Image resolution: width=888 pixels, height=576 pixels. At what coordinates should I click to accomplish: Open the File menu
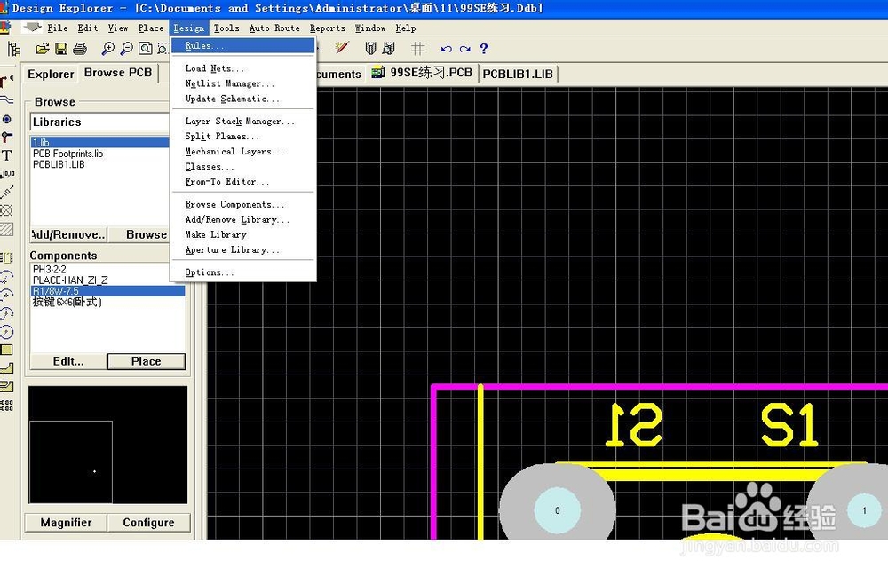(57, 28)
